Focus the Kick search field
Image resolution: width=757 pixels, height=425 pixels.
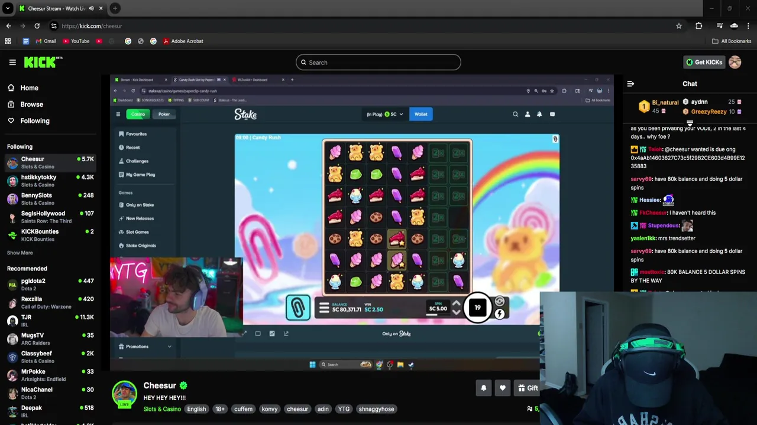[x=378, y=63]
